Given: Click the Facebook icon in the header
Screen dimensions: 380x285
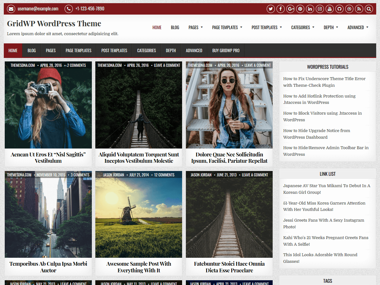Looking at the screenshot, I should point(281,9).
